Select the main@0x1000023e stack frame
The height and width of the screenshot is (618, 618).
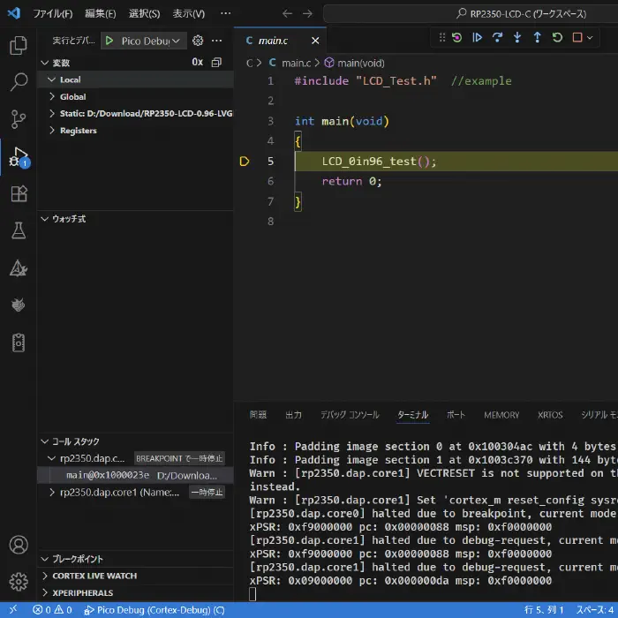[108, 475]
